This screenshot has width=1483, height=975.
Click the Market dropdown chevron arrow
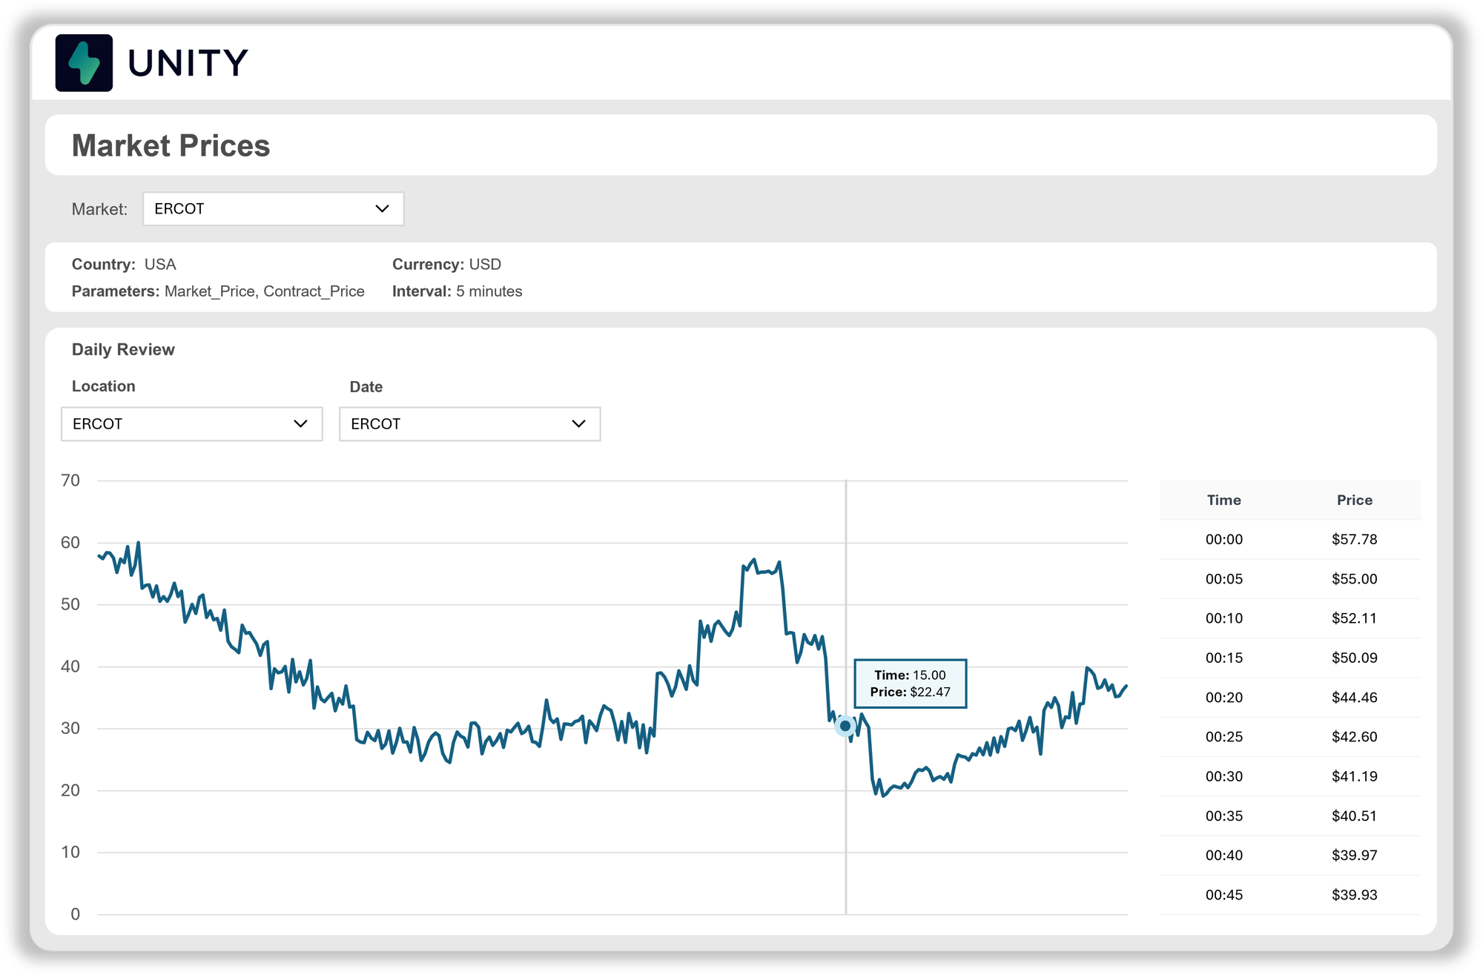tap(382, 209)
